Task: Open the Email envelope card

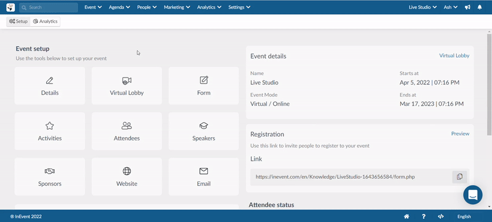Action: (x=204, y=176)
